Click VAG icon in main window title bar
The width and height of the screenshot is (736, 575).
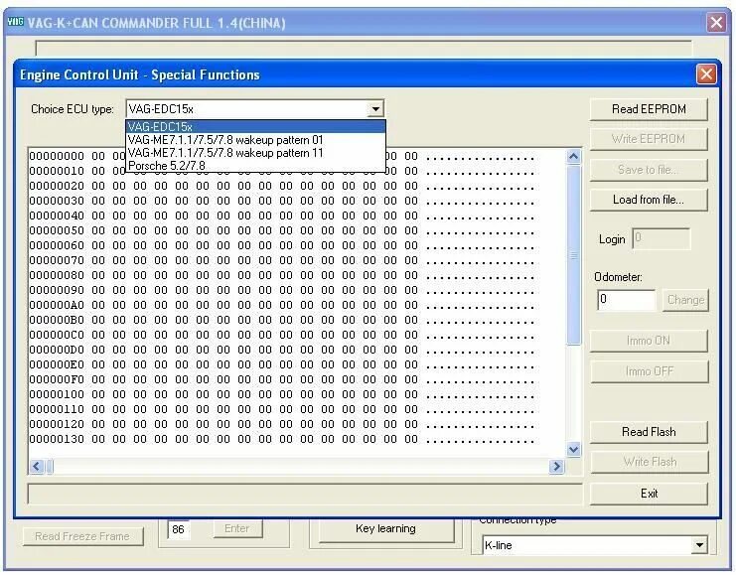pyautogui.click(x=15, y=22)
